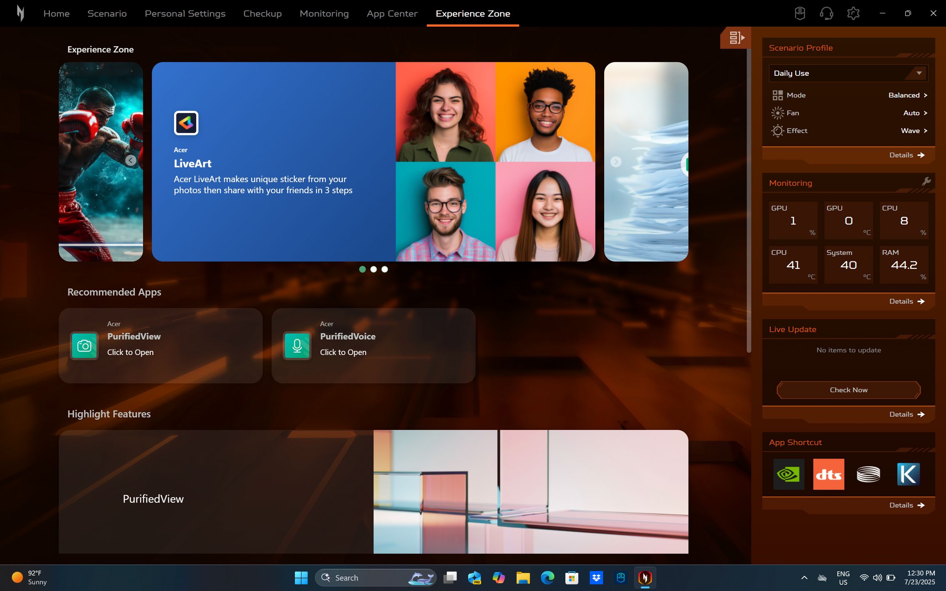Click the System 40°C tile
The height and width of the screenshot is (591, 946).
[849, 265]
